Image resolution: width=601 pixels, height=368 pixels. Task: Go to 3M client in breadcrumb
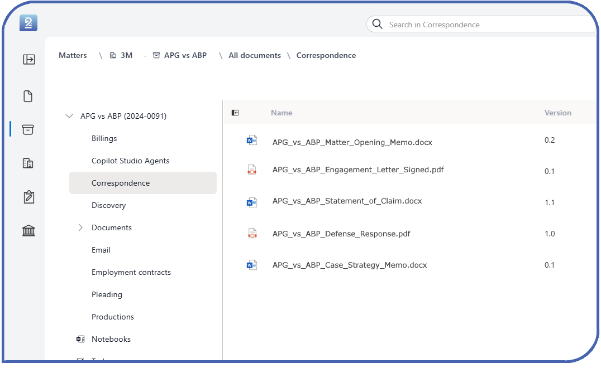(x=126, y=55)
